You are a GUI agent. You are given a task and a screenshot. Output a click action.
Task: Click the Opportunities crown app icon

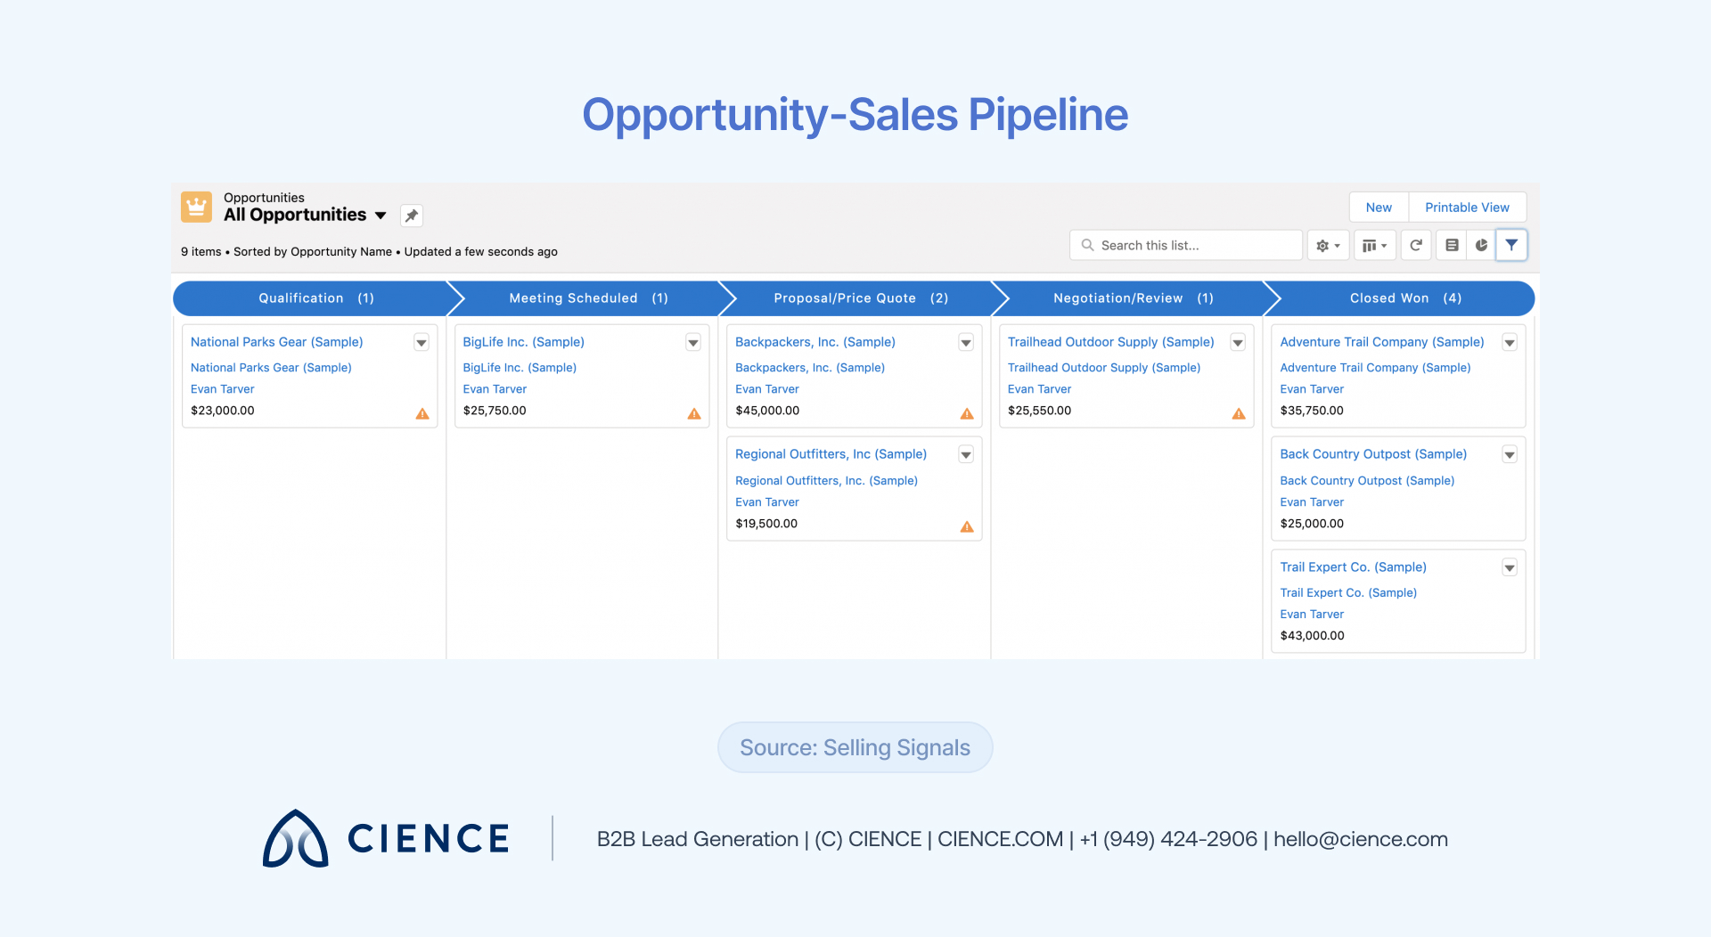pyautogui.click(x=194, y=206)
